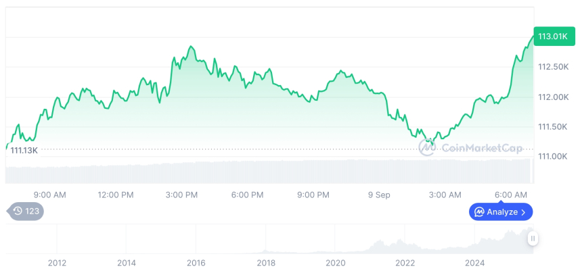
Task: Select 2014 on the overview timeline
Action: click(127, 263)
